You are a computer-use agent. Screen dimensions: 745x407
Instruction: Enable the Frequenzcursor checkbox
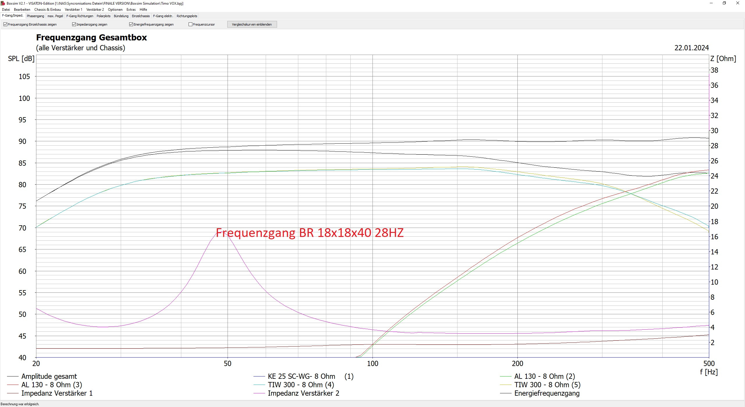190,24
